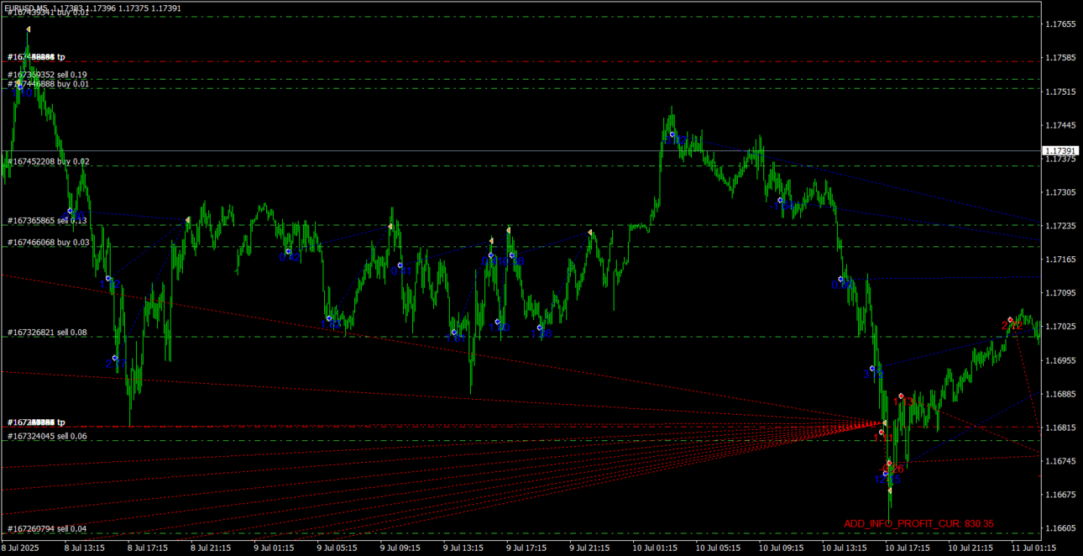Click the 8 Jul 2025 date label
The image size is (1083, 556).
tap(20, 548)
